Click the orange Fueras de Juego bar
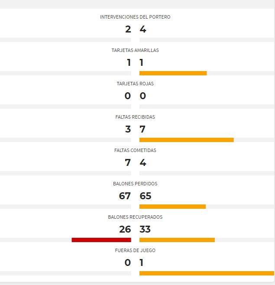Screen dimensions: 275x285 pyautogui.click(x=207, y=273)
